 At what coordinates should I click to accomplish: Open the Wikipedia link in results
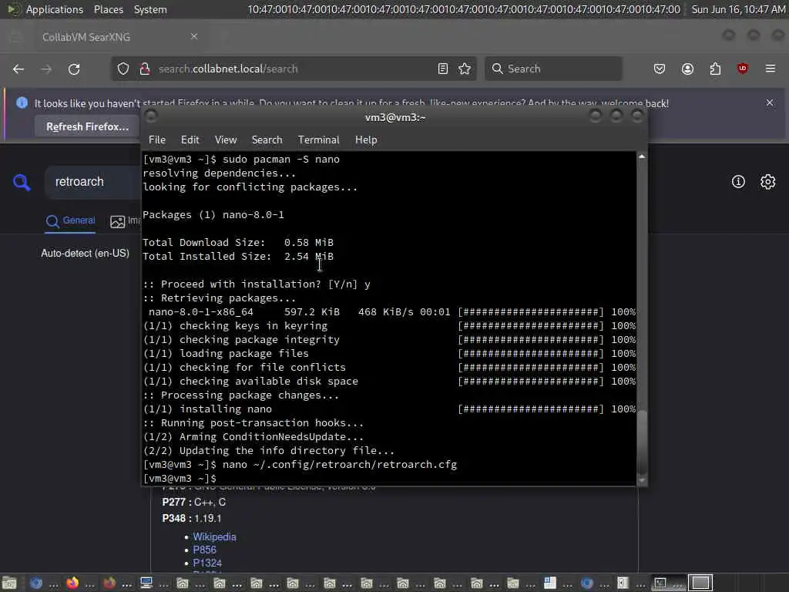coord(214,536)
